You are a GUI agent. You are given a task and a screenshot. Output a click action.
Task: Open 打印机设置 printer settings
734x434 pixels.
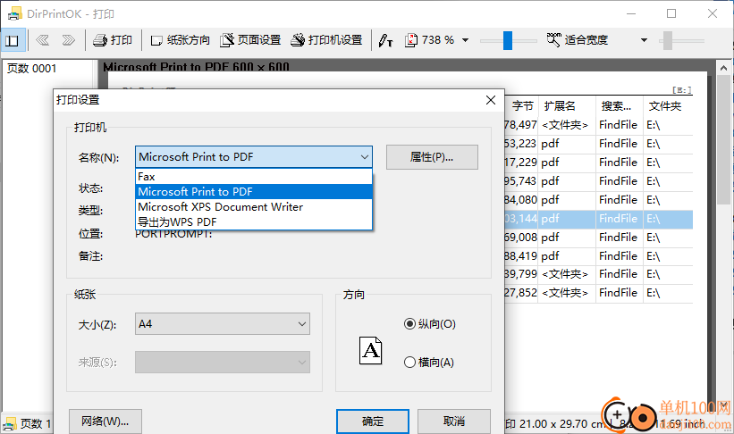pos(326,40)
